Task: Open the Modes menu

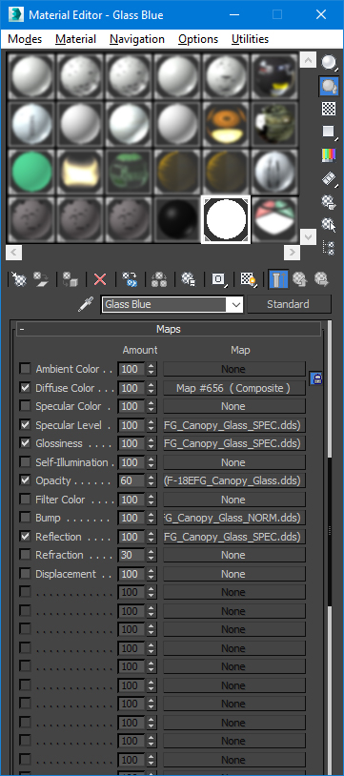Action: click(x=25, y=39)
